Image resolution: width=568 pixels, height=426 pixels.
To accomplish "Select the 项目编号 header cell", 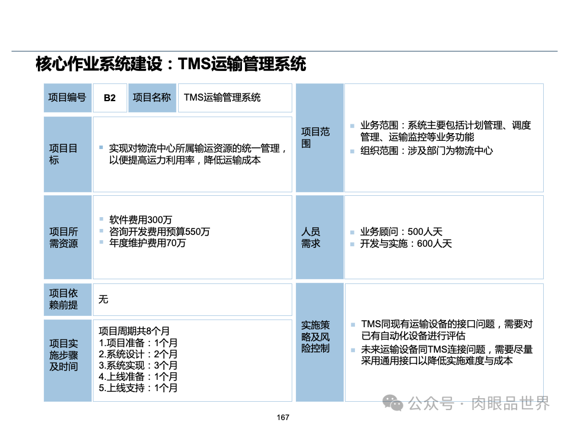I will pyautogui.click(x=67, y=98).
